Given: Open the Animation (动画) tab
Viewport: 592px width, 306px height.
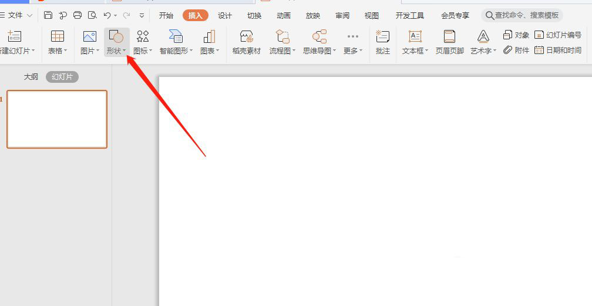Looking at the screenshot, I should pyautogui.click(x=284, y=15).
